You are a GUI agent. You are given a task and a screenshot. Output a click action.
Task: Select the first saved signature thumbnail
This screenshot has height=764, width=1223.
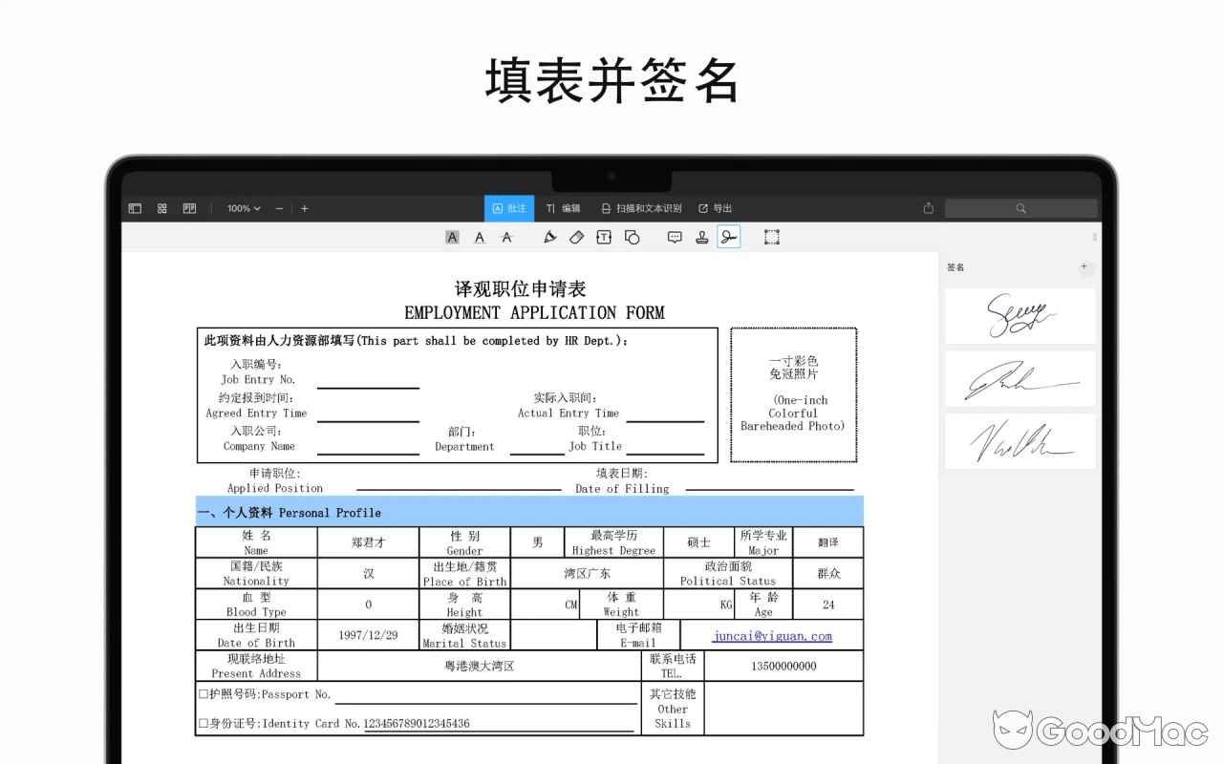(x=1019, y=315)
